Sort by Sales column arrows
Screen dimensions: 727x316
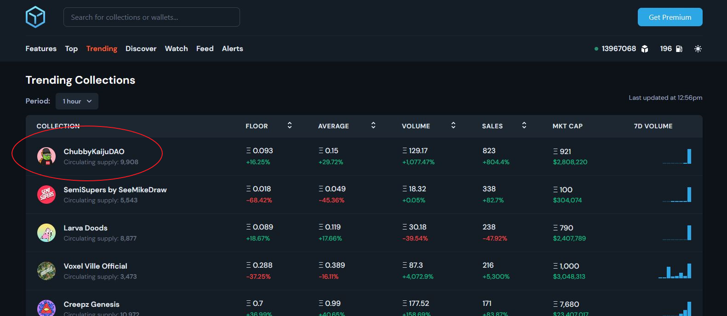click(x=524, y=125)
